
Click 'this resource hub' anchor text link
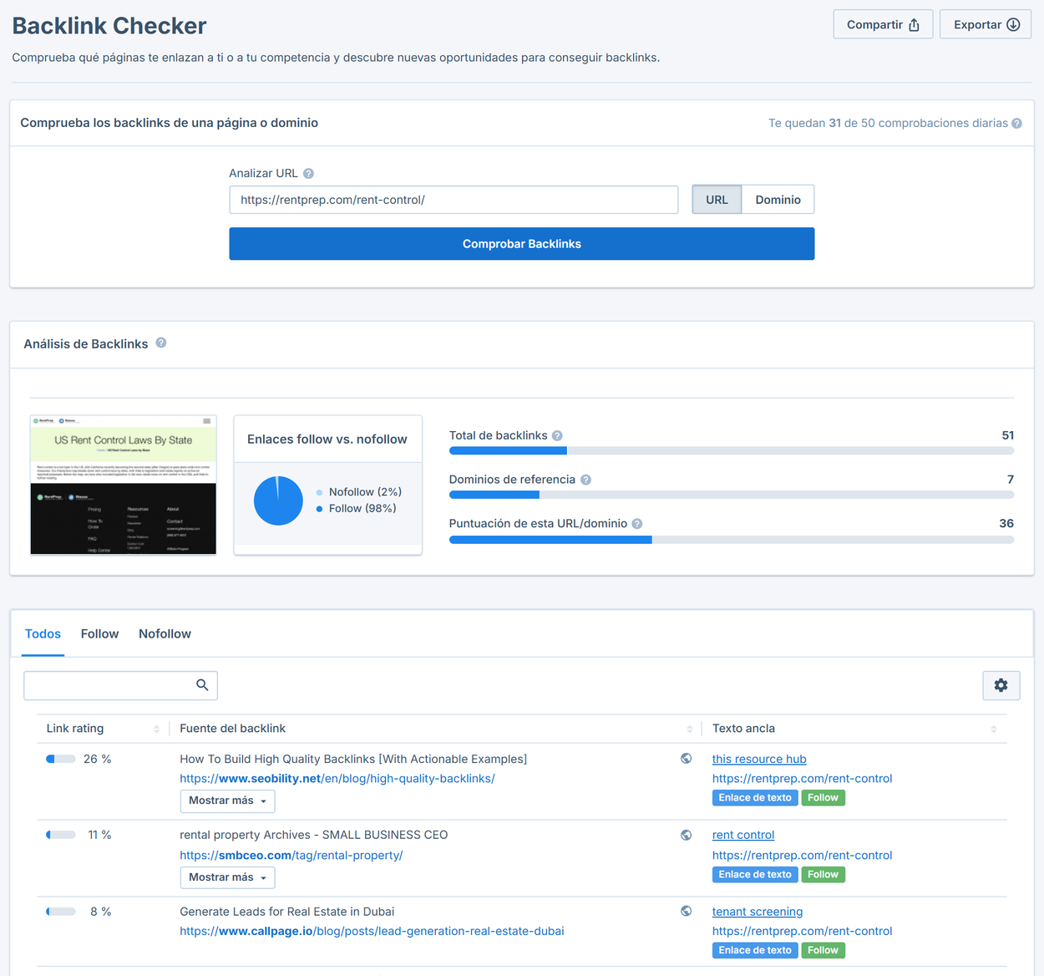coord(759,760)
